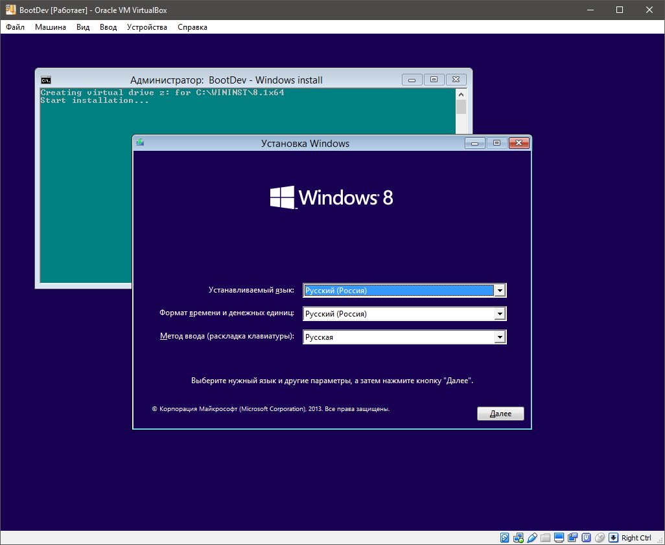Open the Вид menu
The image size is (665, 545).
(83, 27)
